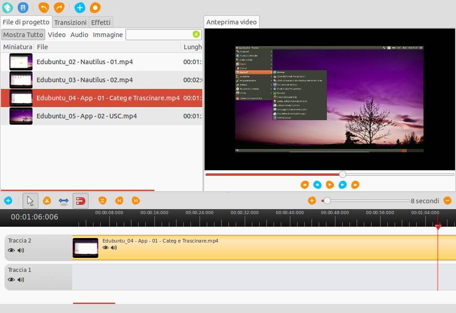Click the blue add track plus icon

[8, 201]
